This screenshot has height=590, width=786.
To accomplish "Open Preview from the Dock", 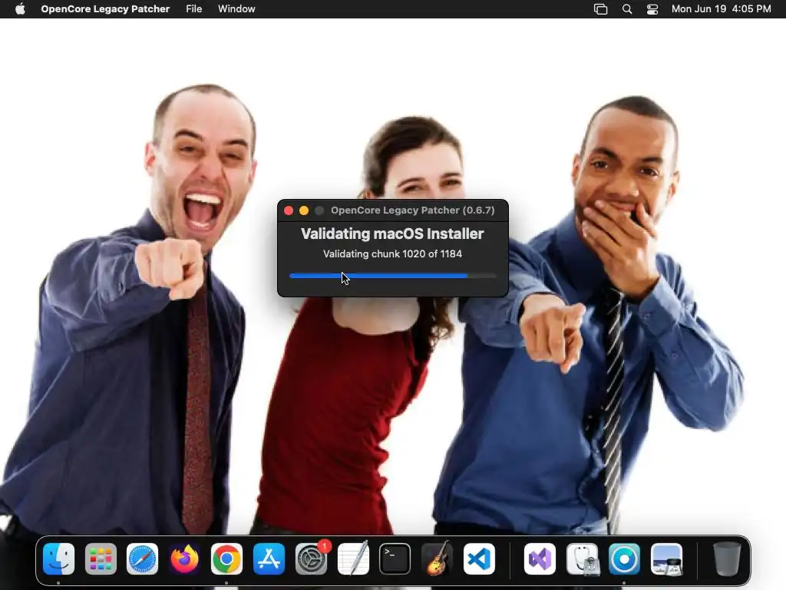I will point(666,559).
